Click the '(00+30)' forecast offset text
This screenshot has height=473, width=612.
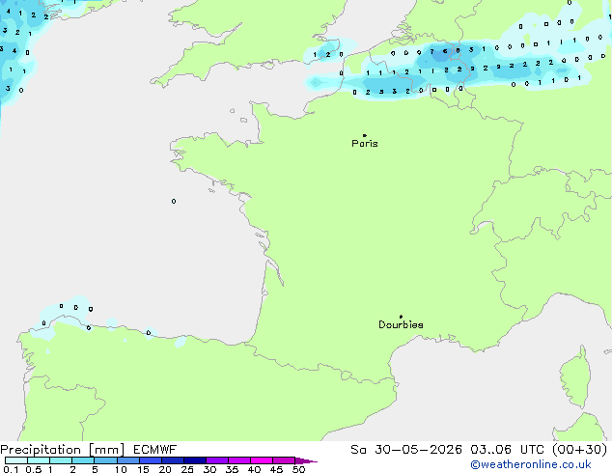coord(580,450)
